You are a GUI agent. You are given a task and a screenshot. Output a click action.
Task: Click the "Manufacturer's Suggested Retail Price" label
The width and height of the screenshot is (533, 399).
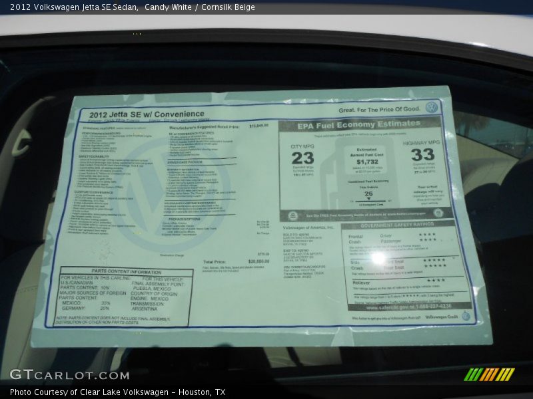[204, 128]
